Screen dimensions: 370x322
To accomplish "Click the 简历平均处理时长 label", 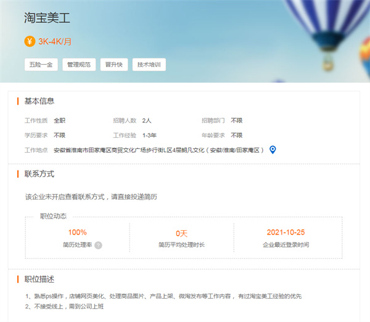I will (x=181, y=245).
